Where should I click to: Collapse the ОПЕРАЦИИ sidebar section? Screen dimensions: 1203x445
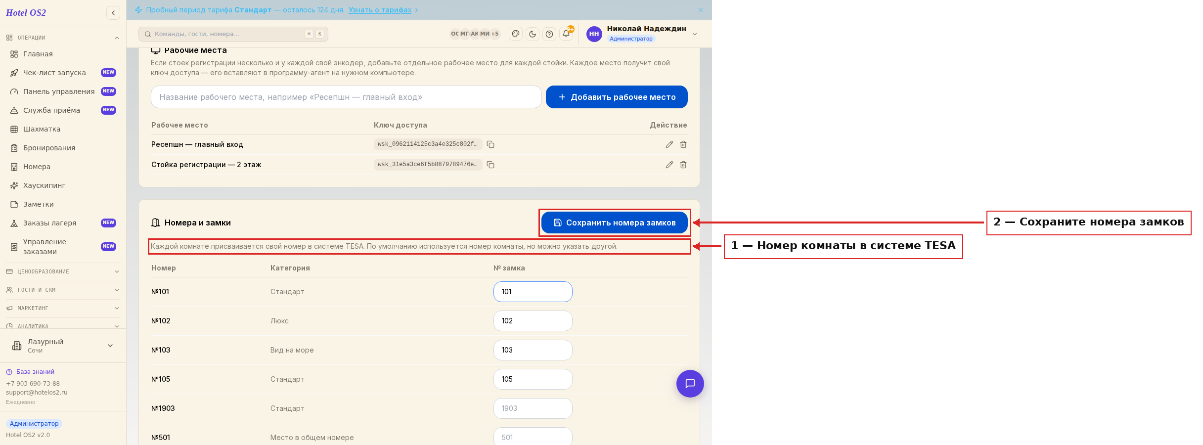tap(63, 38)
